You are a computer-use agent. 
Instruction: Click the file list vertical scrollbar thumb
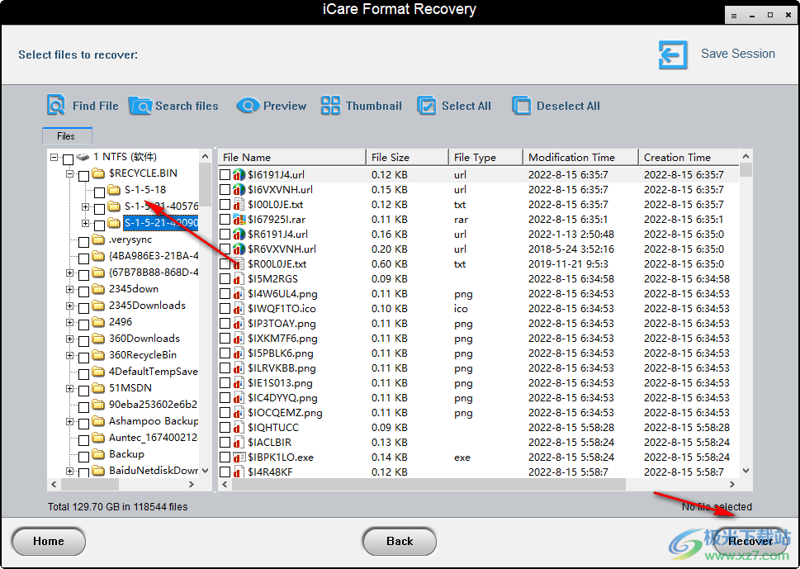746,170
